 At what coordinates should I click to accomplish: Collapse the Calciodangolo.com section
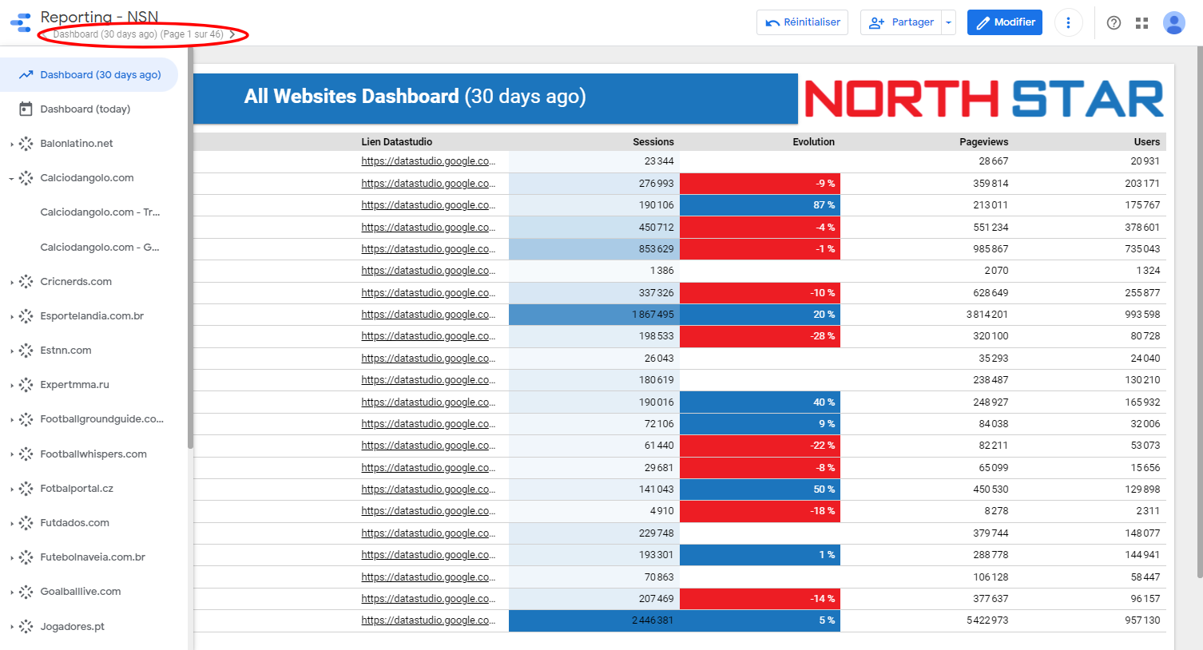pos(11,179)
